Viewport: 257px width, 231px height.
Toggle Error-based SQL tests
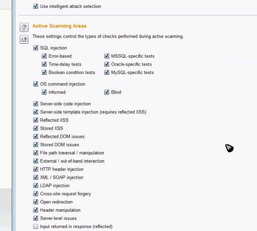point(44,56)
